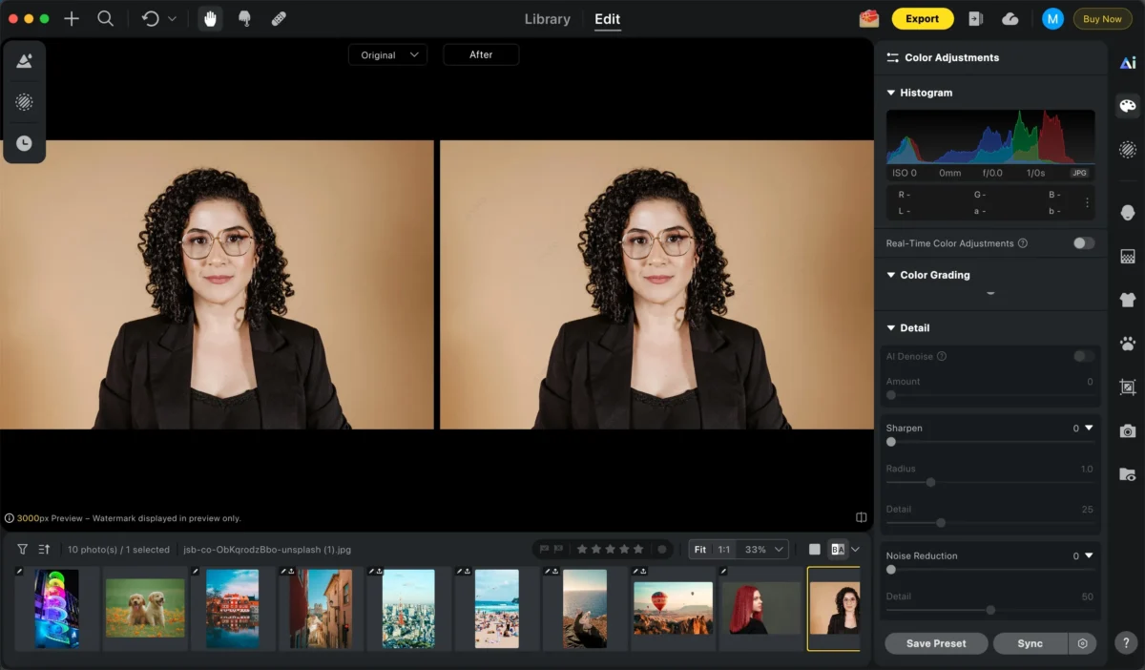1145x670 pixels.
Task: Click the filter icon in filmstrip bar
Action: tap(21, 549)
